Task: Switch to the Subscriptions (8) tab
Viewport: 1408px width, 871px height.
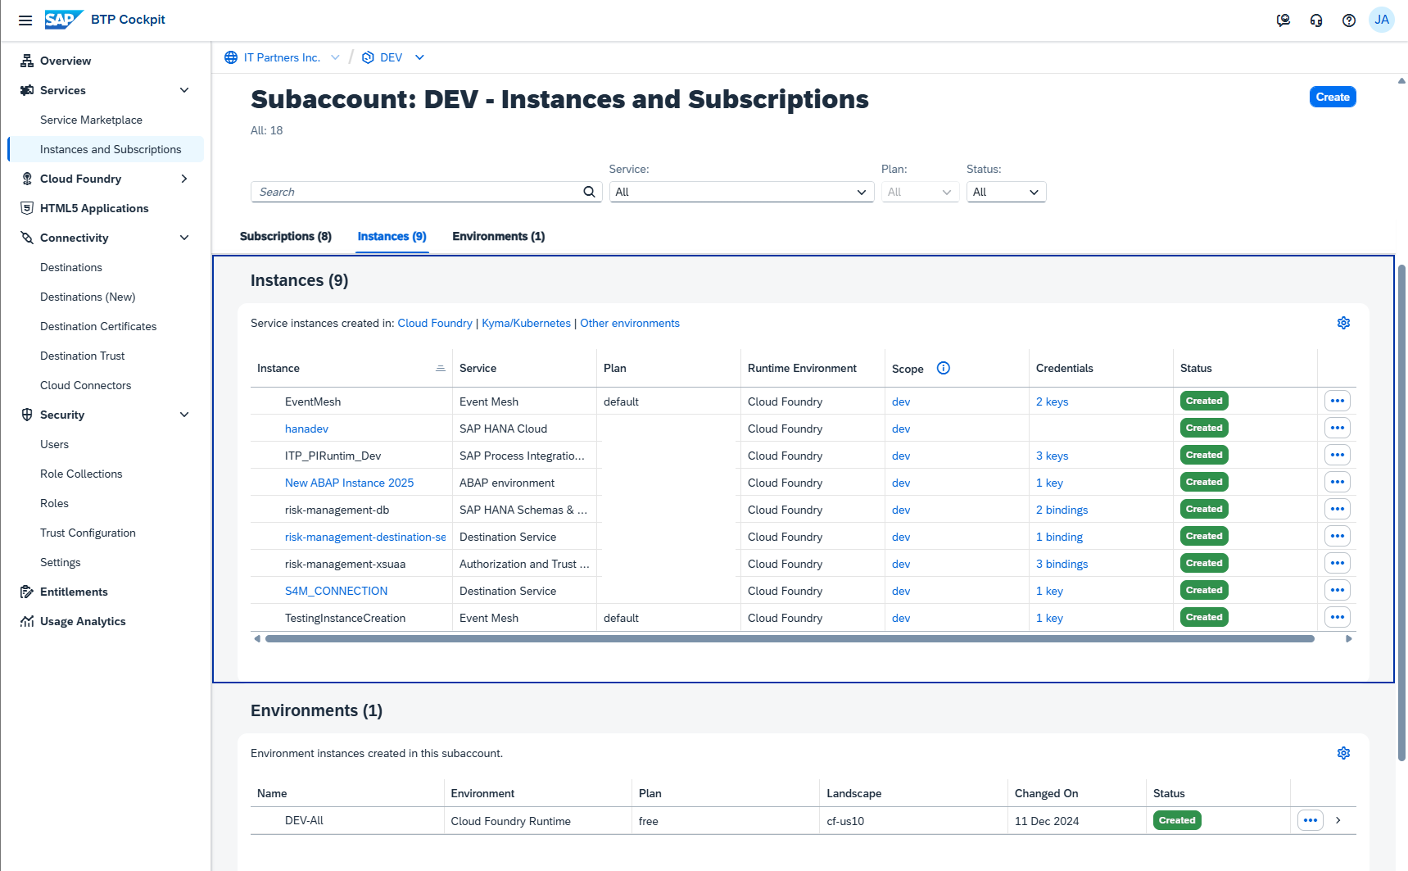Action: point(286,236)
